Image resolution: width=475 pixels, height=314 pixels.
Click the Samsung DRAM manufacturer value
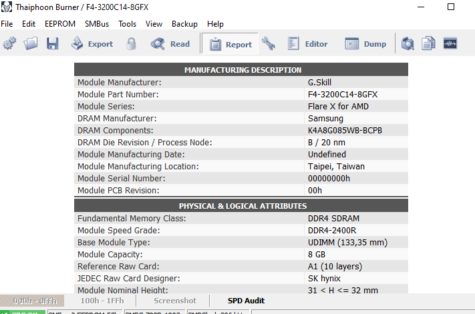325,119
